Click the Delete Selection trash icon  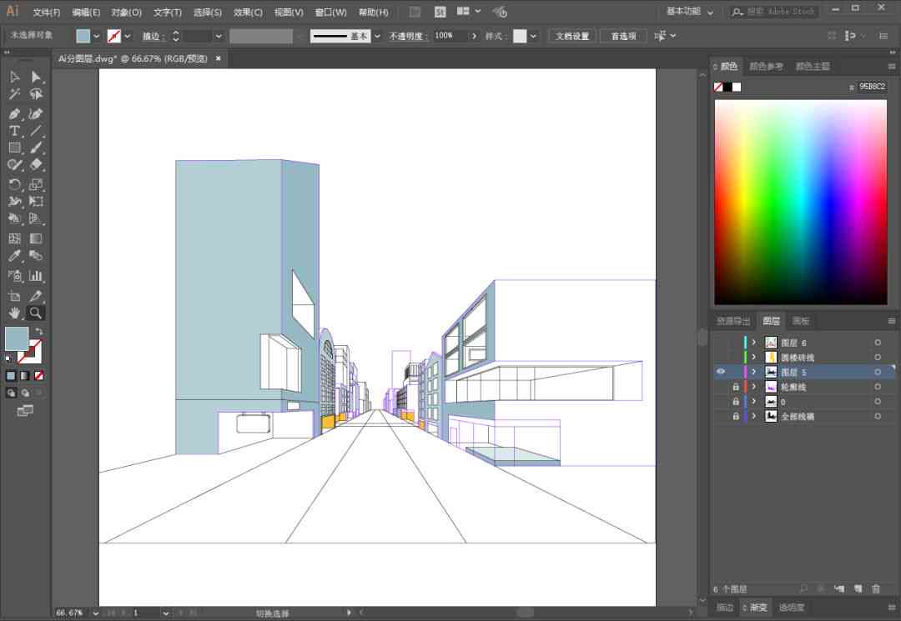tap(876, 588)
